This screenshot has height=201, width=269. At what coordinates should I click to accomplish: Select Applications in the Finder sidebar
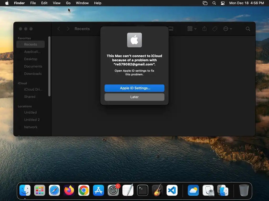click(30, 52)
